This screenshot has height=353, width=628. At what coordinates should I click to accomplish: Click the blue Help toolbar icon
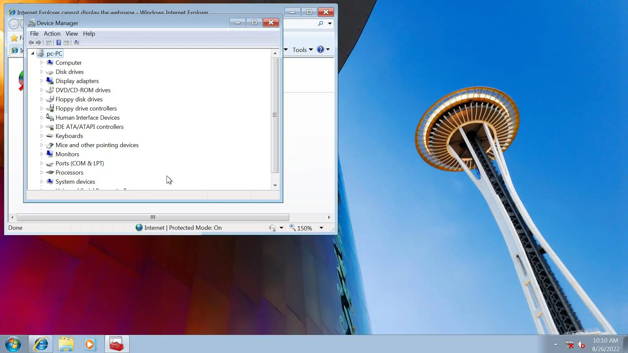point(59,42)
